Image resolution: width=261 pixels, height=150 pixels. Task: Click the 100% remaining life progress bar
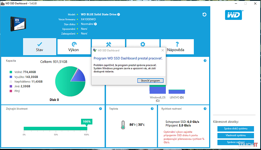(55, 128)
